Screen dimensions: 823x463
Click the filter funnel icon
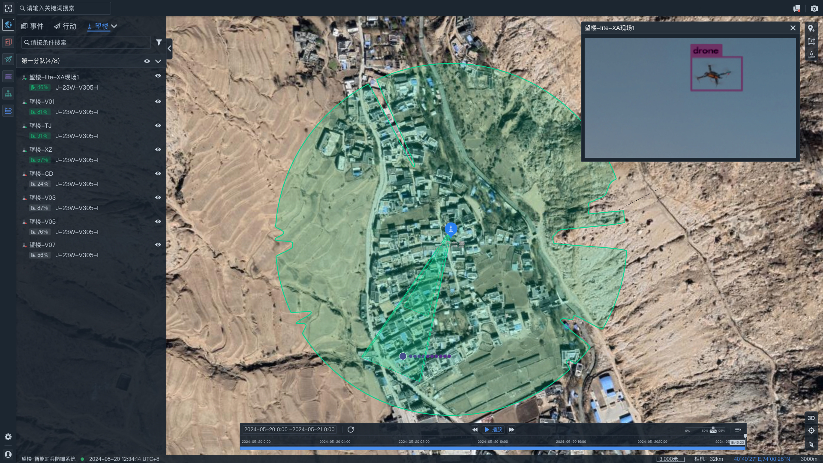pos(159,42)
